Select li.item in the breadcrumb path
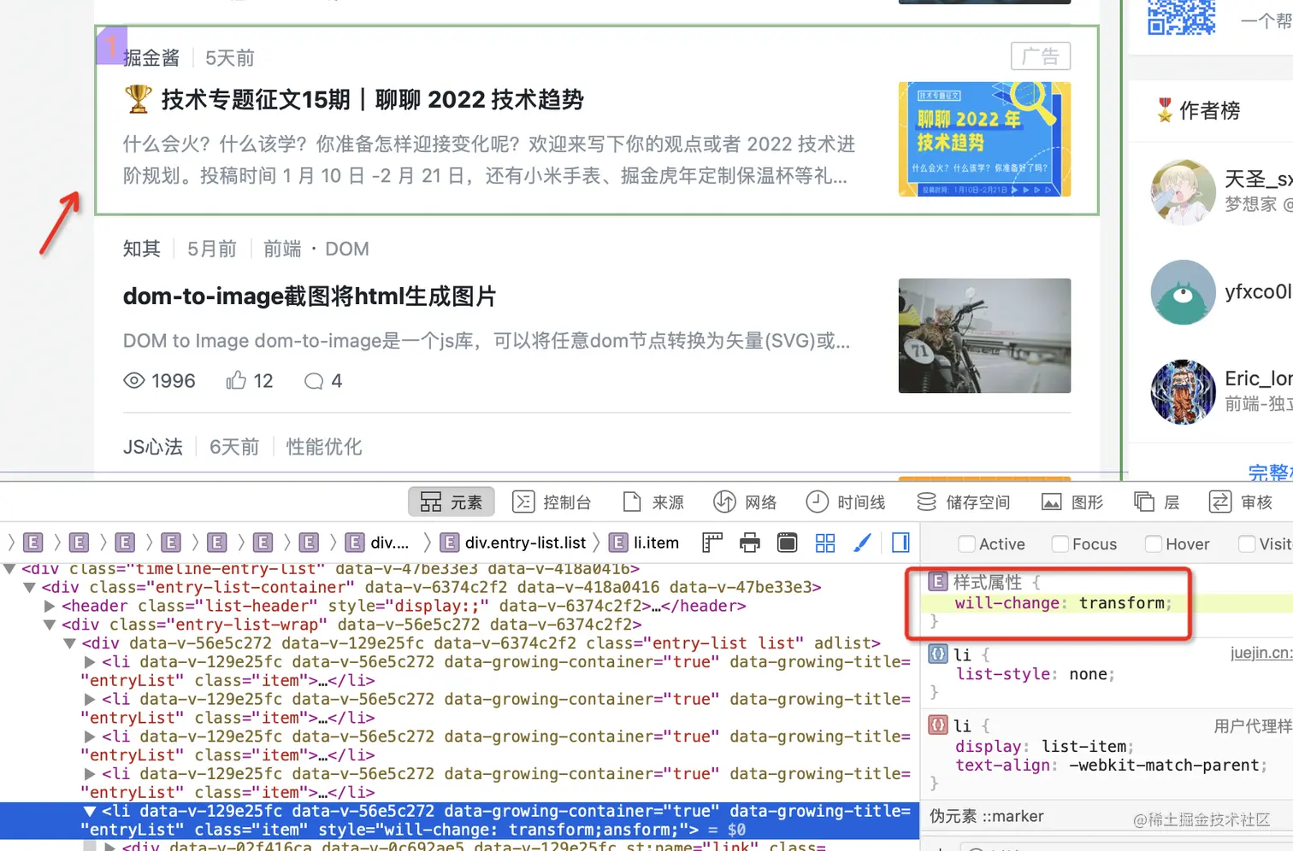 pos(644,543)
